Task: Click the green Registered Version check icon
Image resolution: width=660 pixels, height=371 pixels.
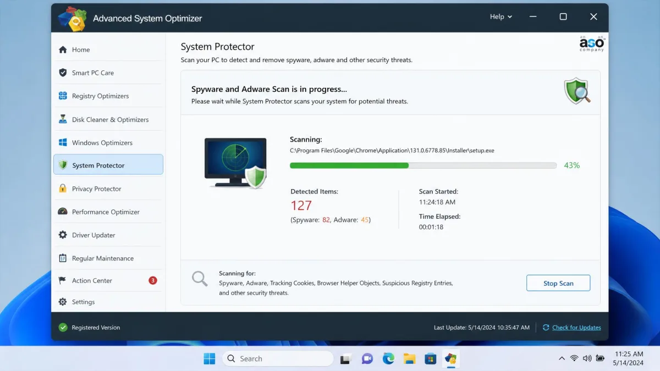Action: (63, 328)
